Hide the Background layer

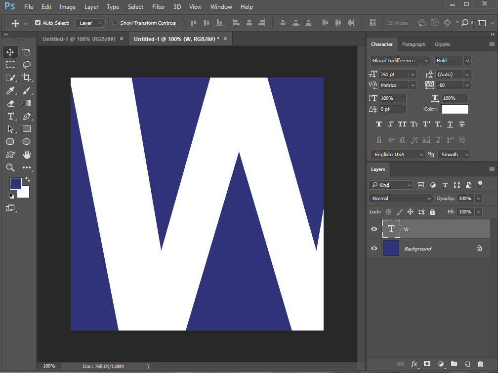pos(374,249)
